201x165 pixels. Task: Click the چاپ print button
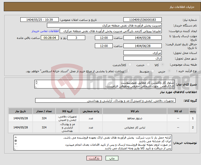tap(112, 158)
